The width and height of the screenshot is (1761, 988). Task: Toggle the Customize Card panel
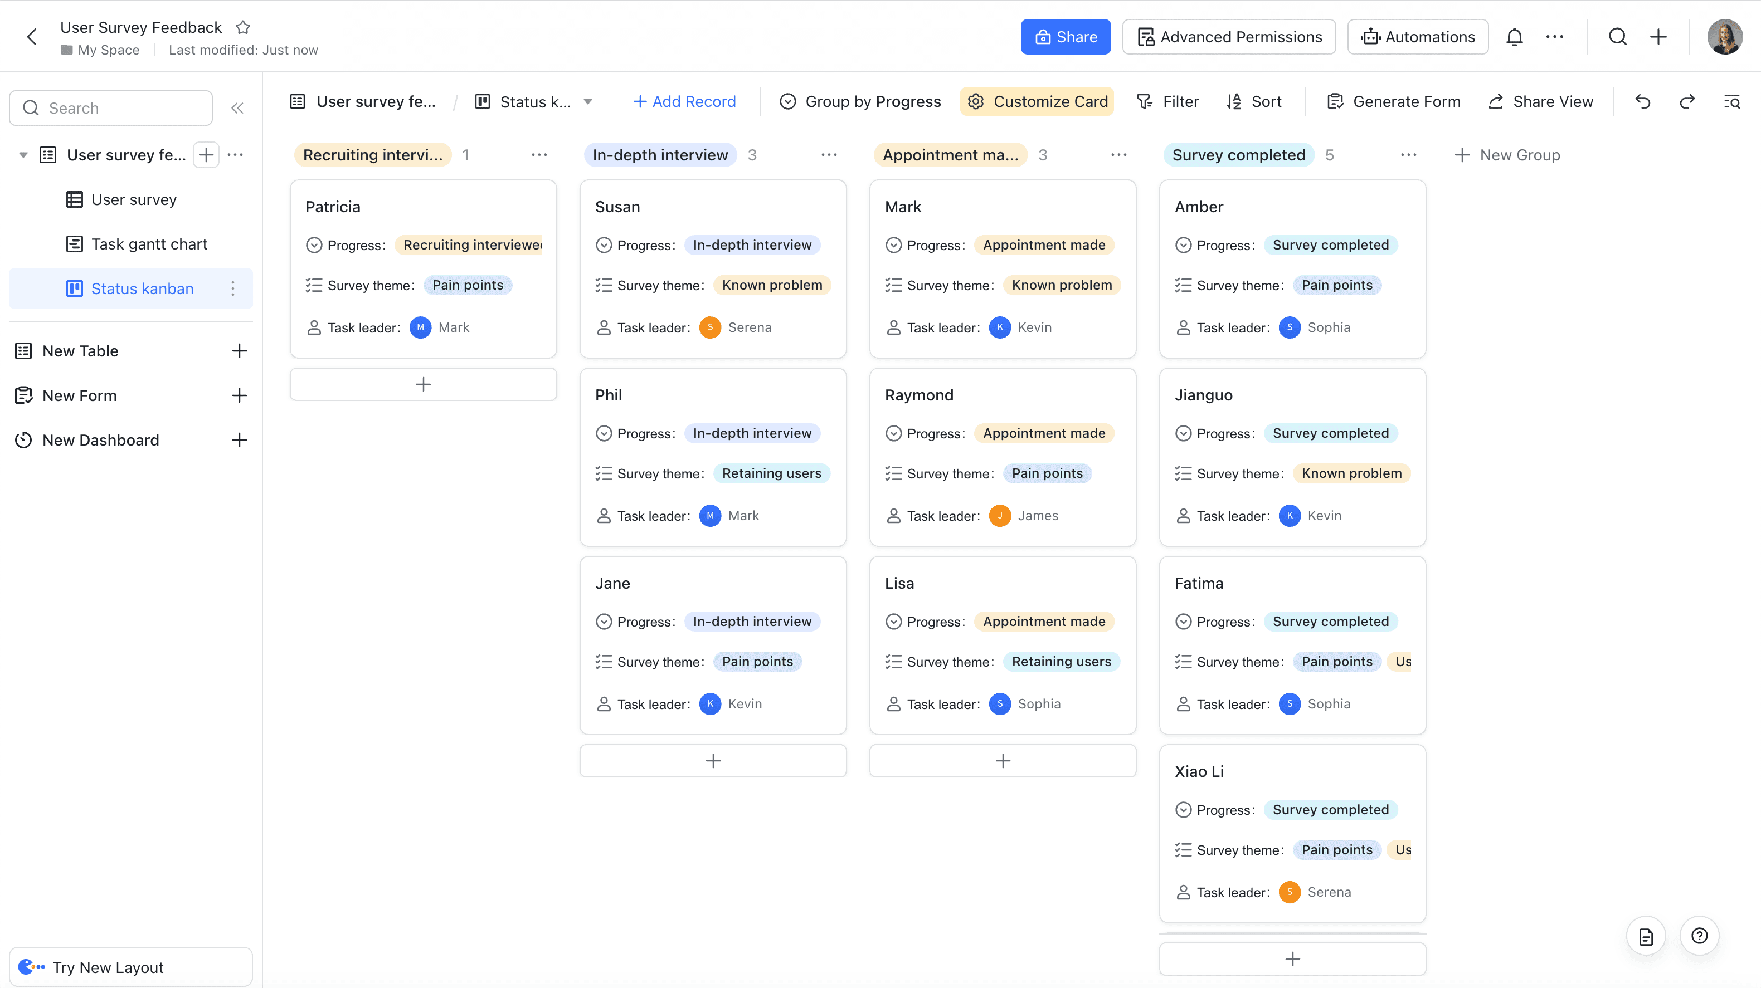(x=1037, y=102)
